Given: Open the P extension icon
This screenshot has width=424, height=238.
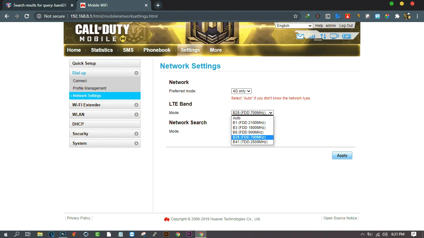Looking at the screenshot, I should point(368,16).
